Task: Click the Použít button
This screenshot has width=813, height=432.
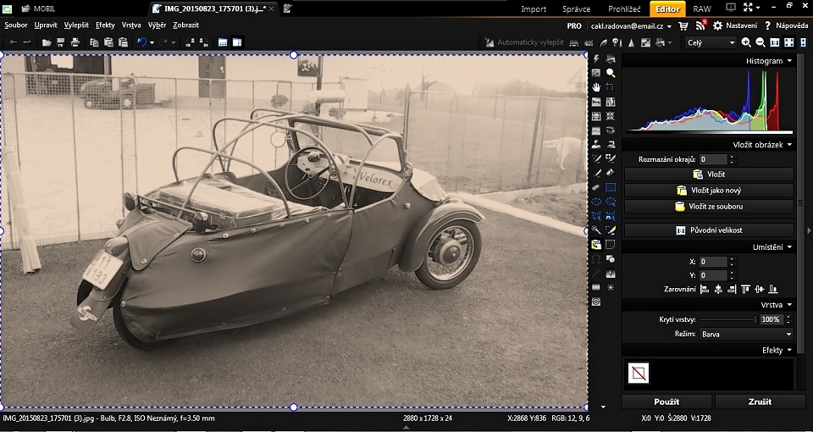Action: [666, 402]
